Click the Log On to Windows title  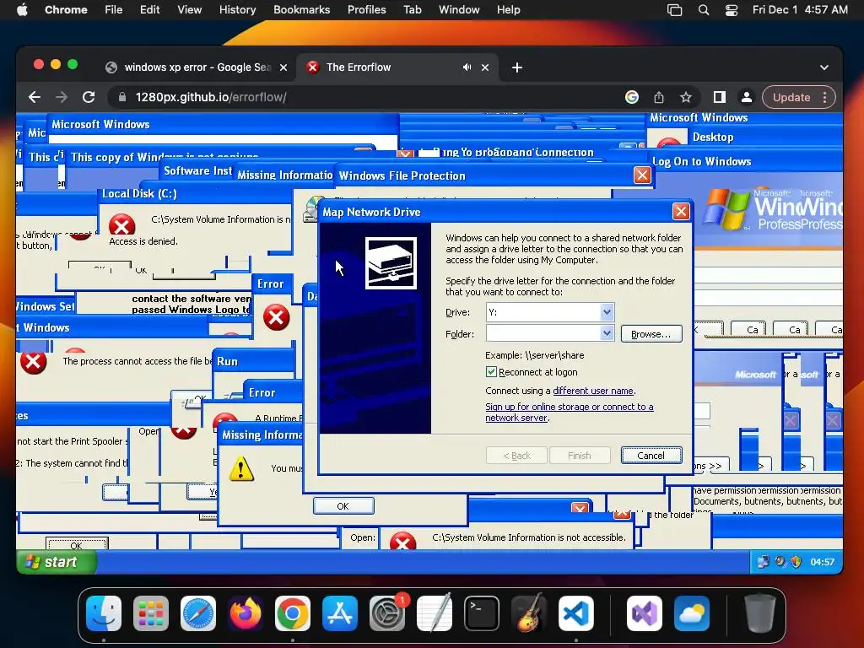(x=701, y=161)
